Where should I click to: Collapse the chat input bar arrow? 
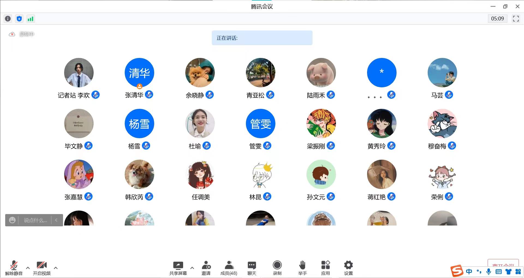tap(56, 220)
